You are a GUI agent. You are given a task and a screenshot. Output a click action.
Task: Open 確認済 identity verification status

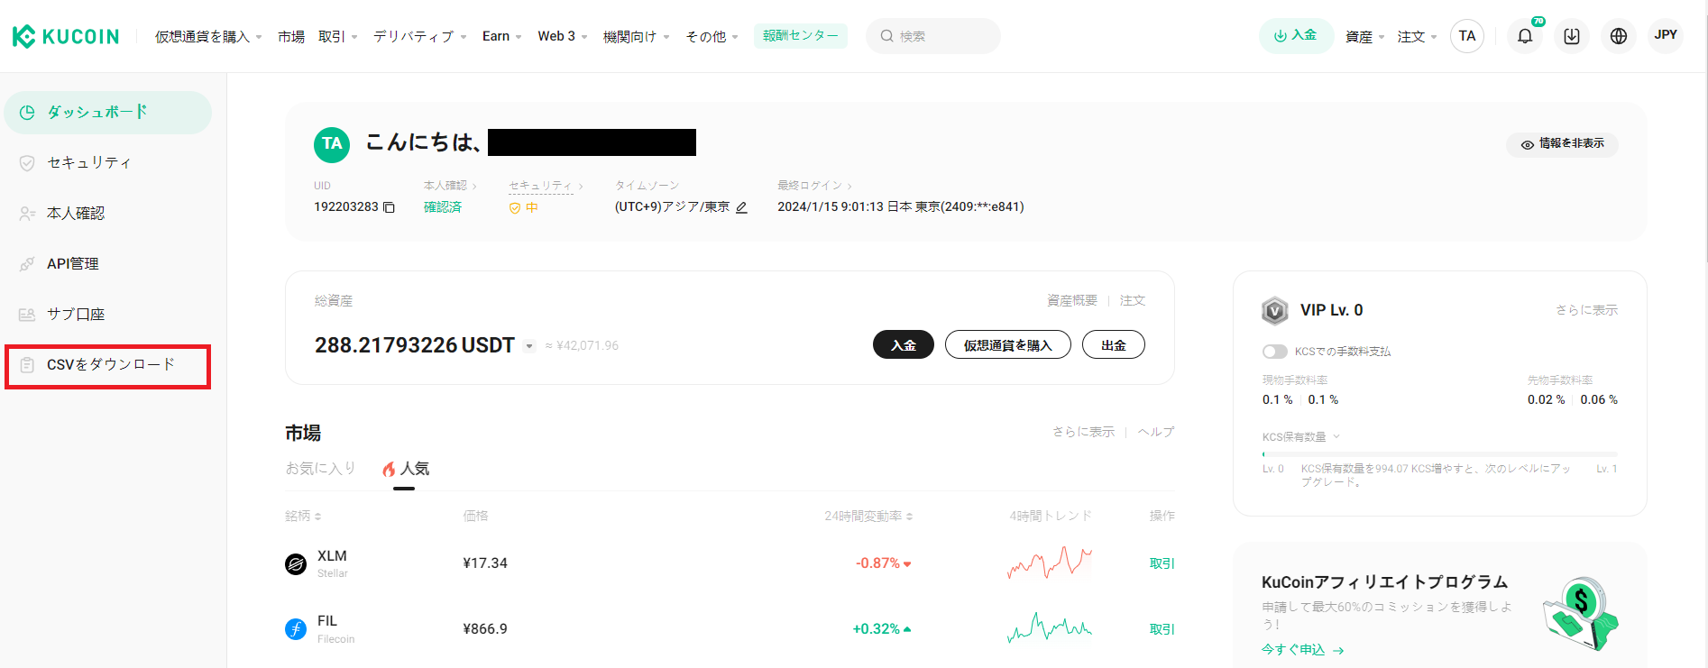click(x=443, y=207)
